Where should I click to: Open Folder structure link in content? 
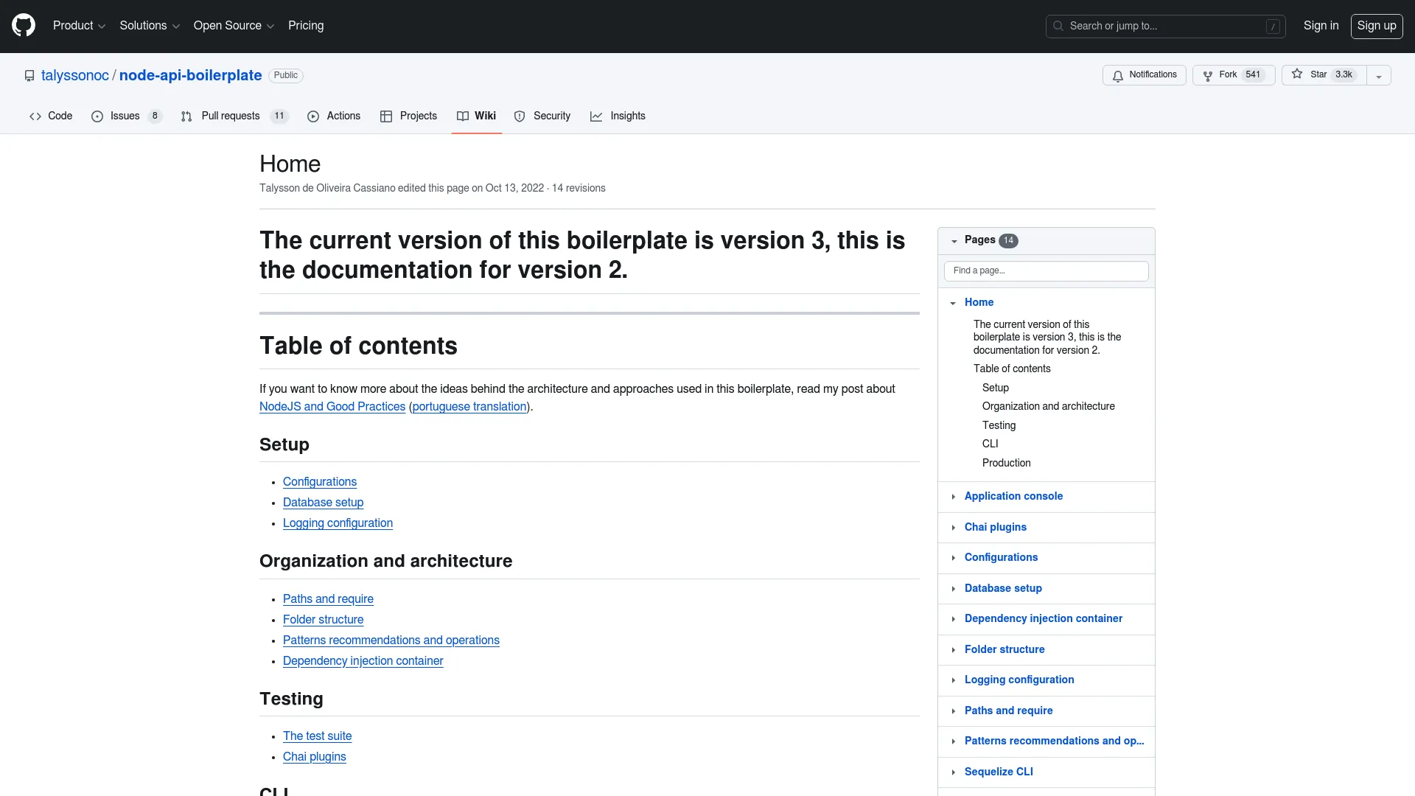point(323,620)
